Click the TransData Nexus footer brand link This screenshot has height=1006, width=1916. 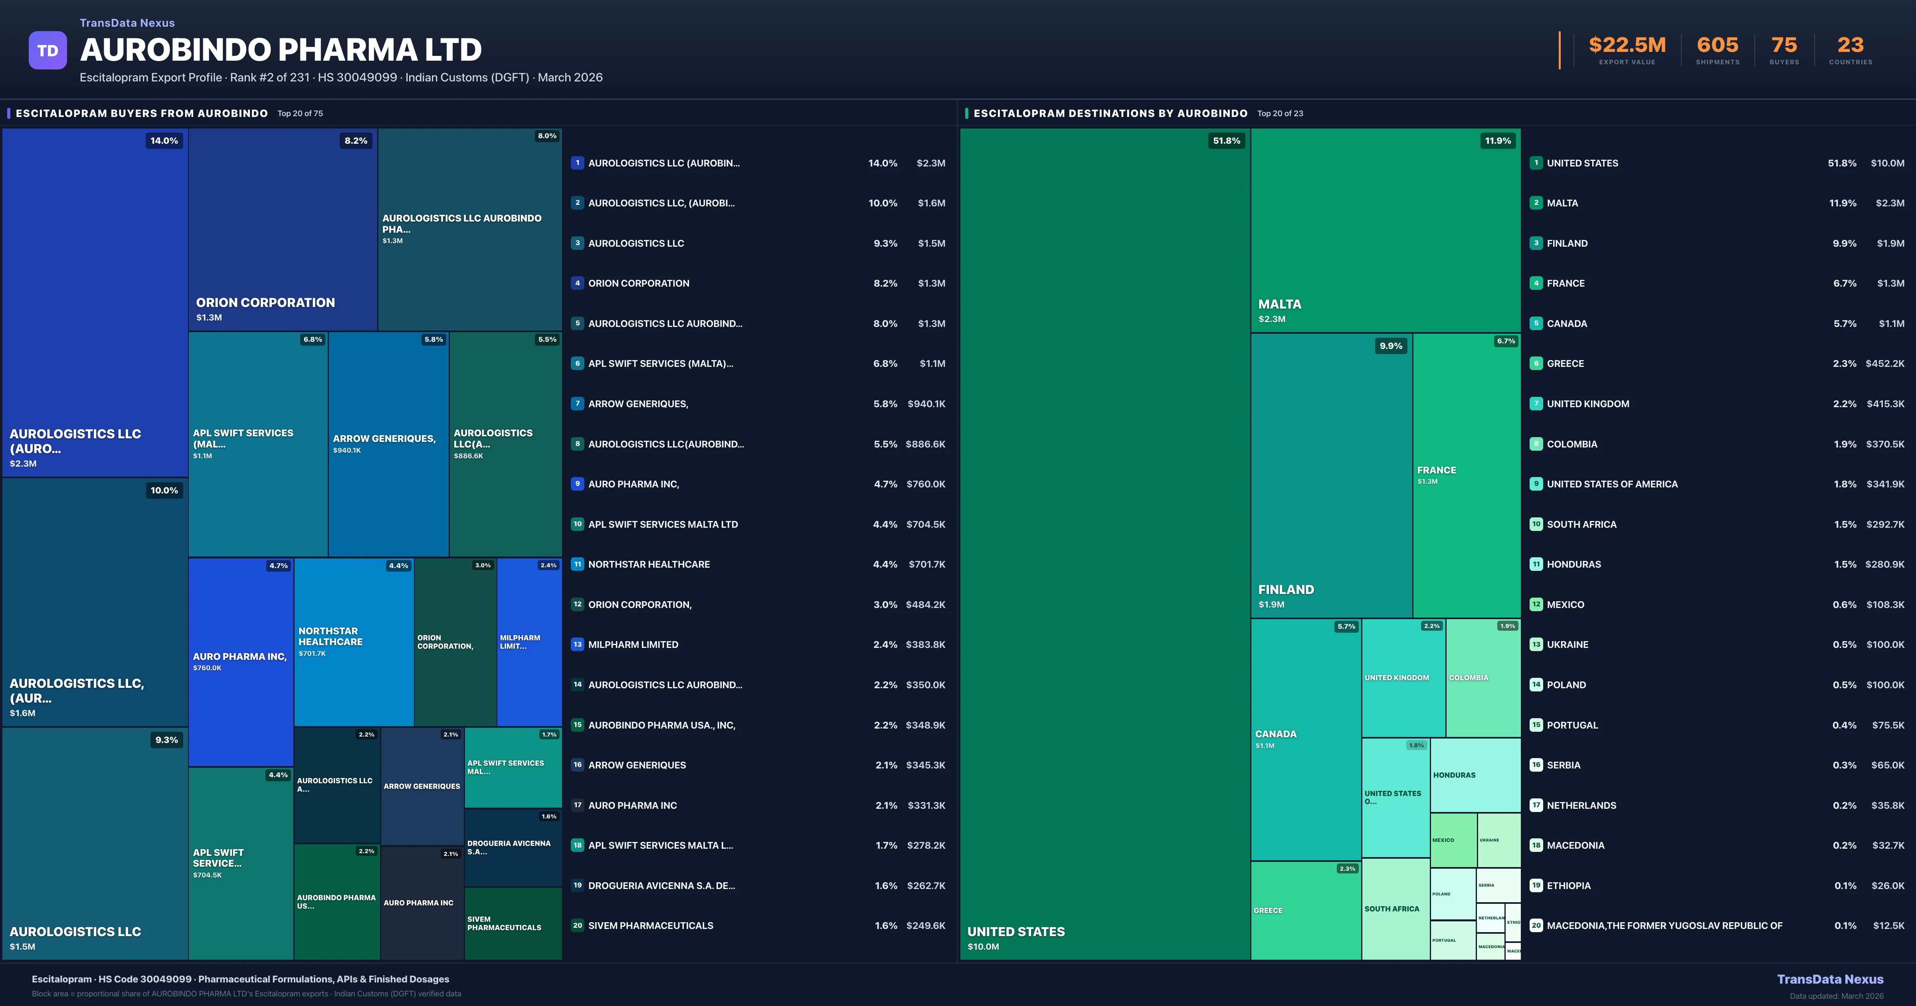coord(1830,979)
